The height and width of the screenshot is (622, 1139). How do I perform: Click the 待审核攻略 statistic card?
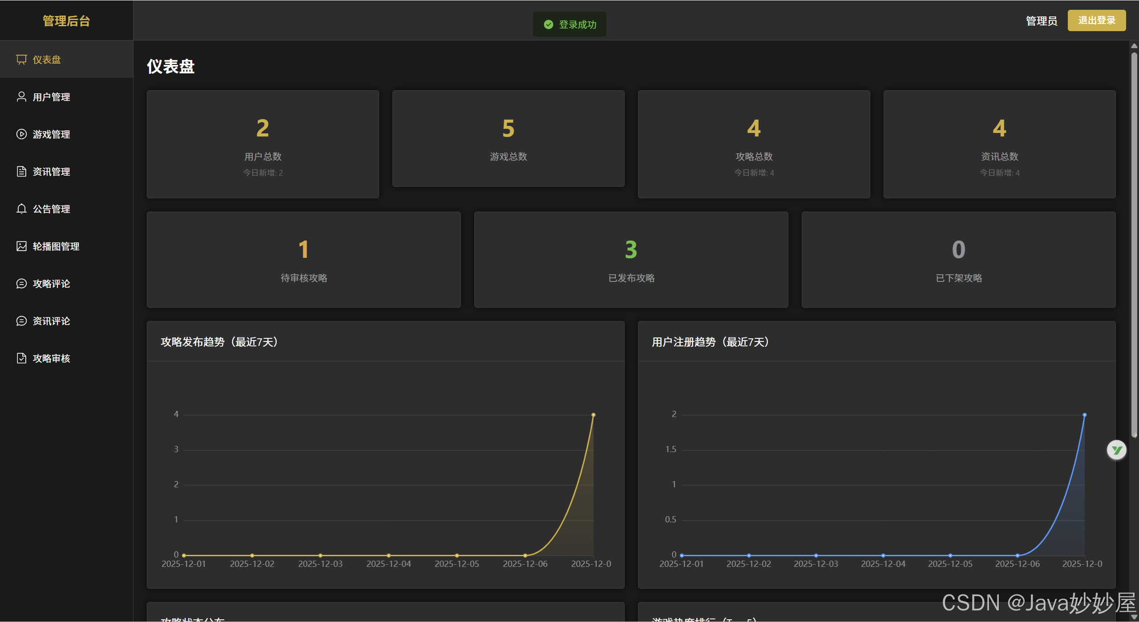pos(303,260)
